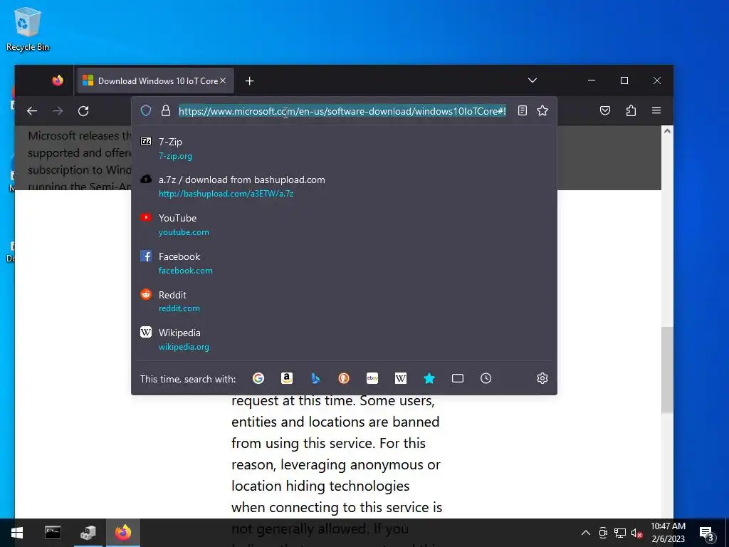Open a new tab with plus button

pyautogui.click(x=250, y=81)
